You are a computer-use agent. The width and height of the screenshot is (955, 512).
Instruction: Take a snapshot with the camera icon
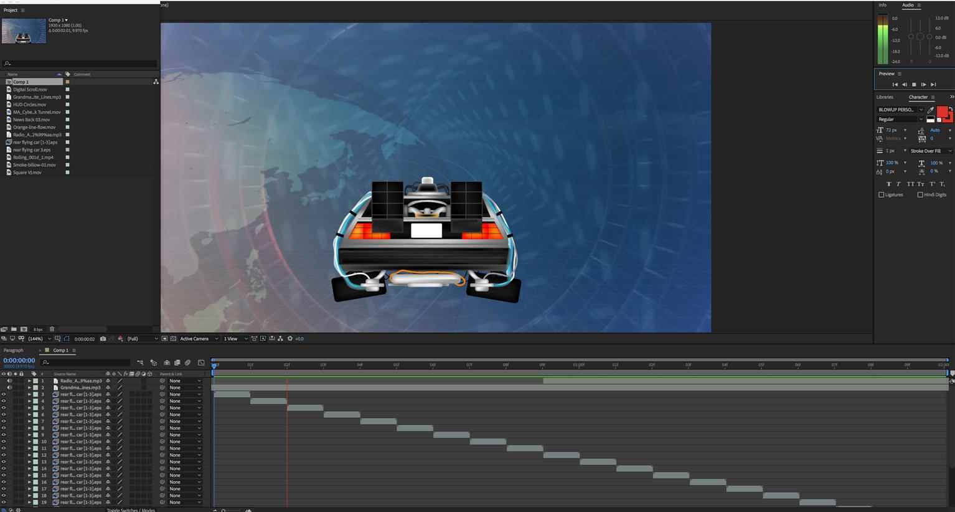(x=103, y=339)
